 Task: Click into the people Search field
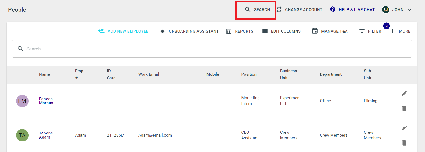click(x=212, y=49)
